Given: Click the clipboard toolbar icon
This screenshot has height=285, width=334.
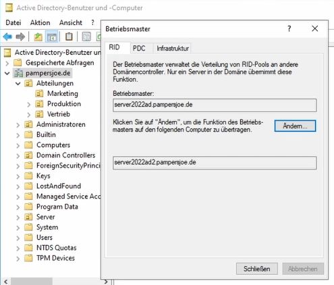Looking at the screenshot, I should tap(69, 36).
